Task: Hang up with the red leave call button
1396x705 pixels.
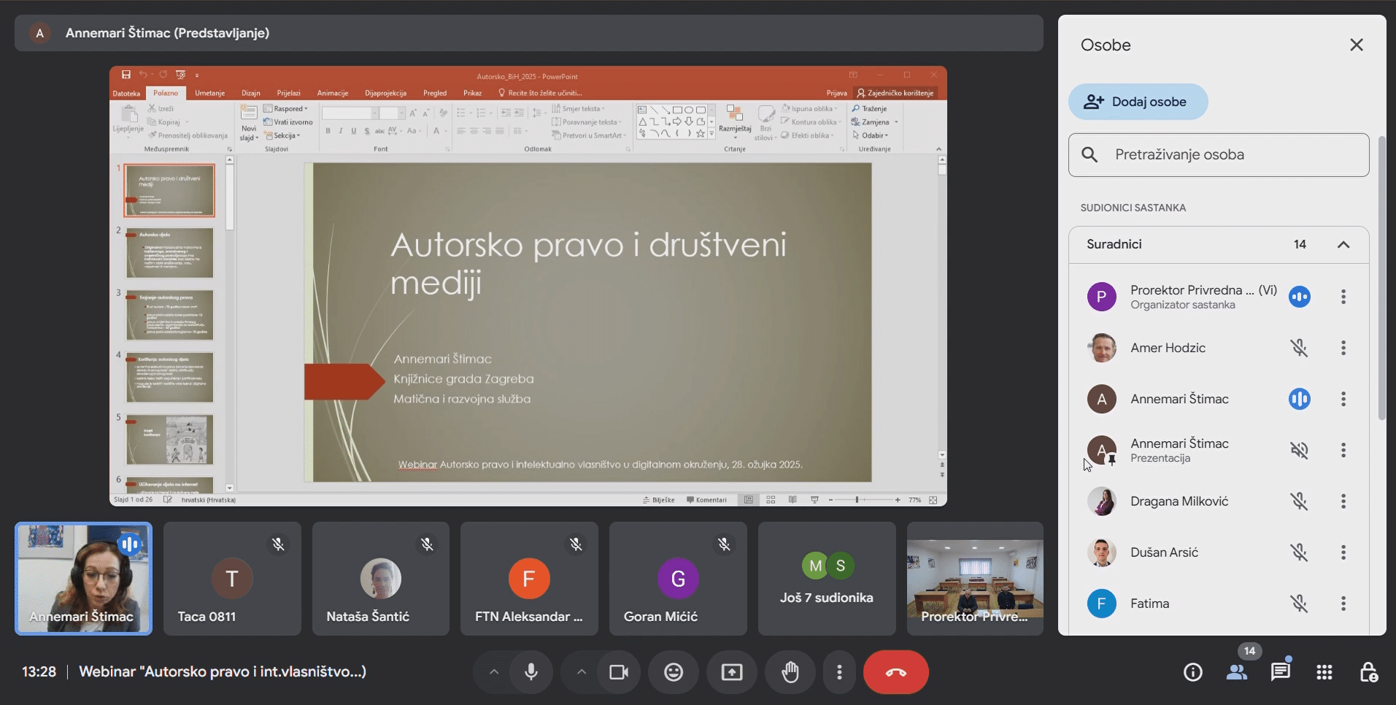Action: tap(896, 672)
